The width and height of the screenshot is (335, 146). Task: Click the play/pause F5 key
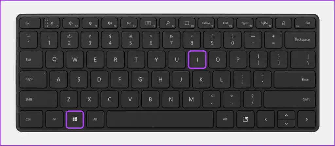(129, 23)
